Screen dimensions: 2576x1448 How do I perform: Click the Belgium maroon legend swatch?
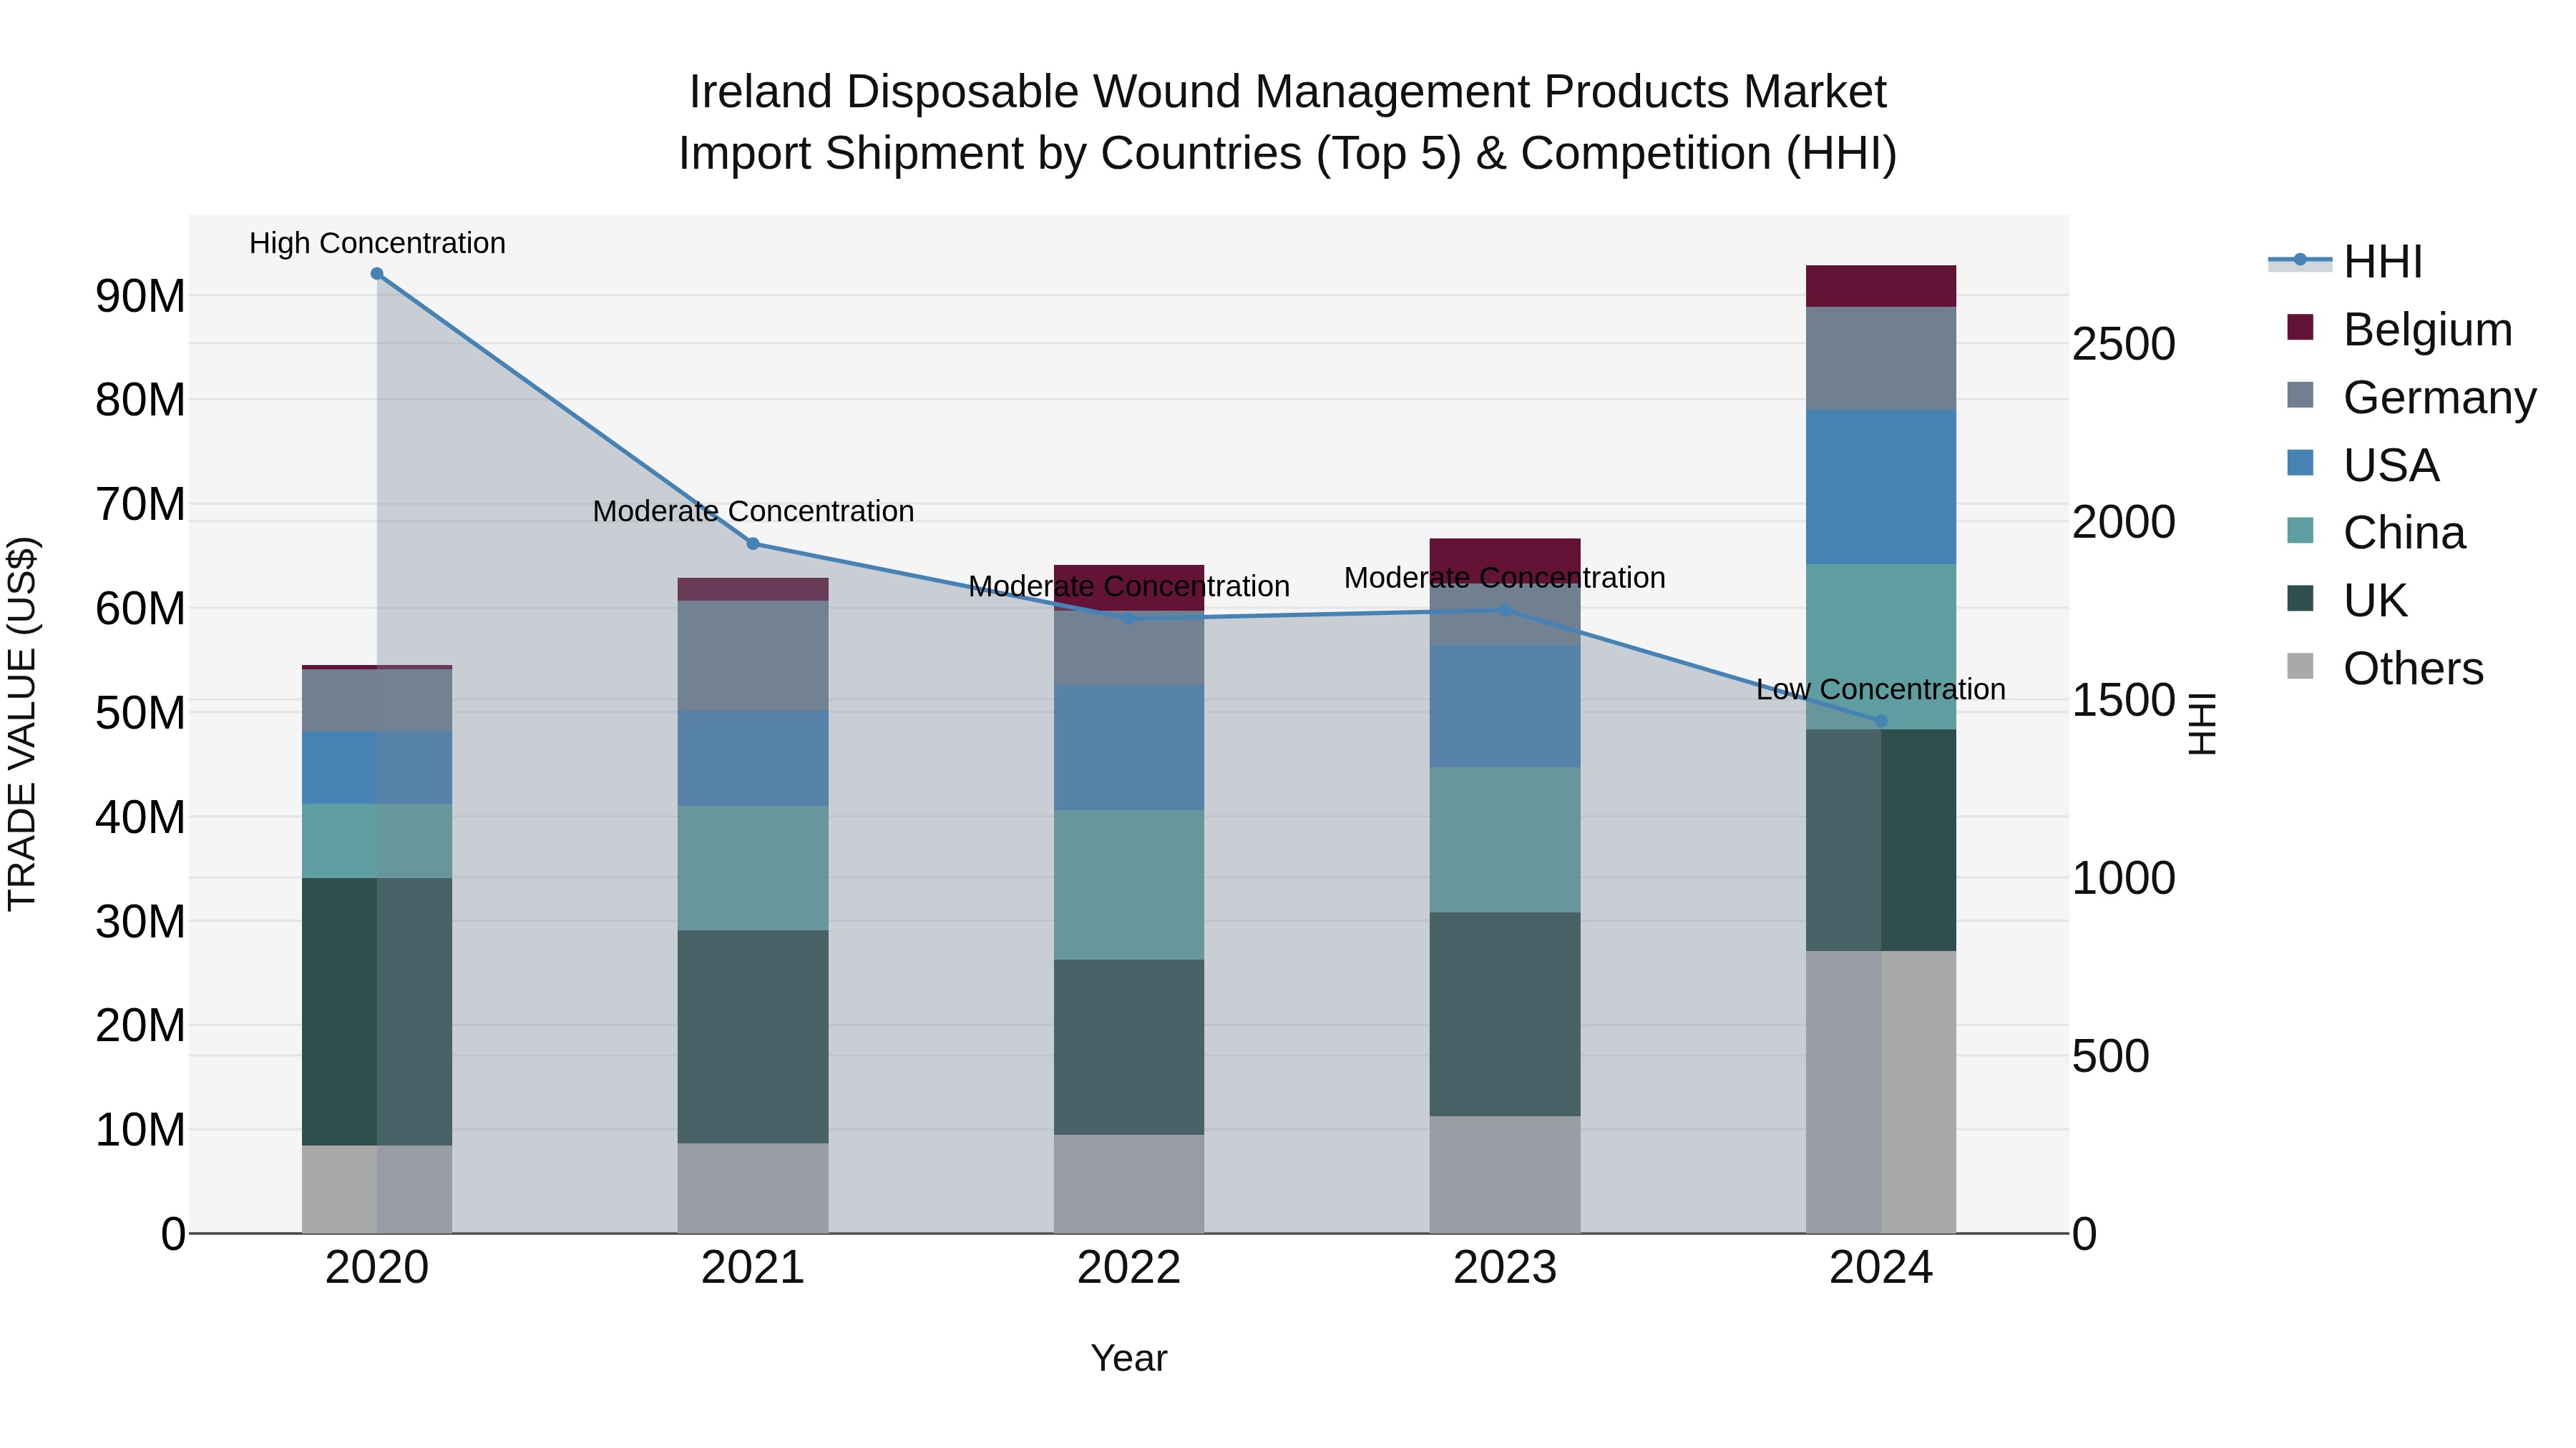(2300, 327)
